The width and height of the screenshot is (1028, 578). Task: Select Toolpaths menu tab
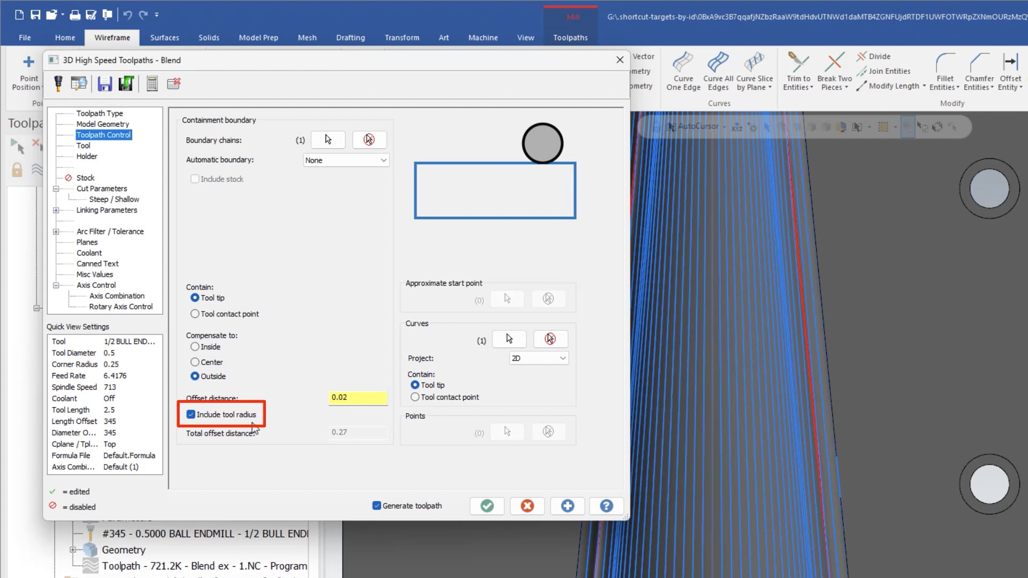pyautogui.click(x=570, y=37)
